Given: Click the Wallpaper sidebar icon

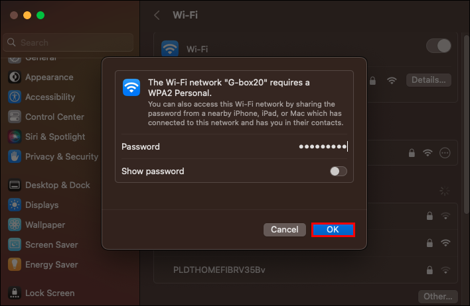Looking at the screenshot, I should pos(15,225).
